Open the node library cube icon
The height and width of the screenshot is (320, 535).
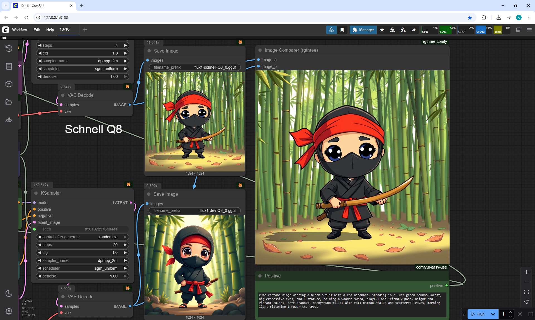[9, 84]
